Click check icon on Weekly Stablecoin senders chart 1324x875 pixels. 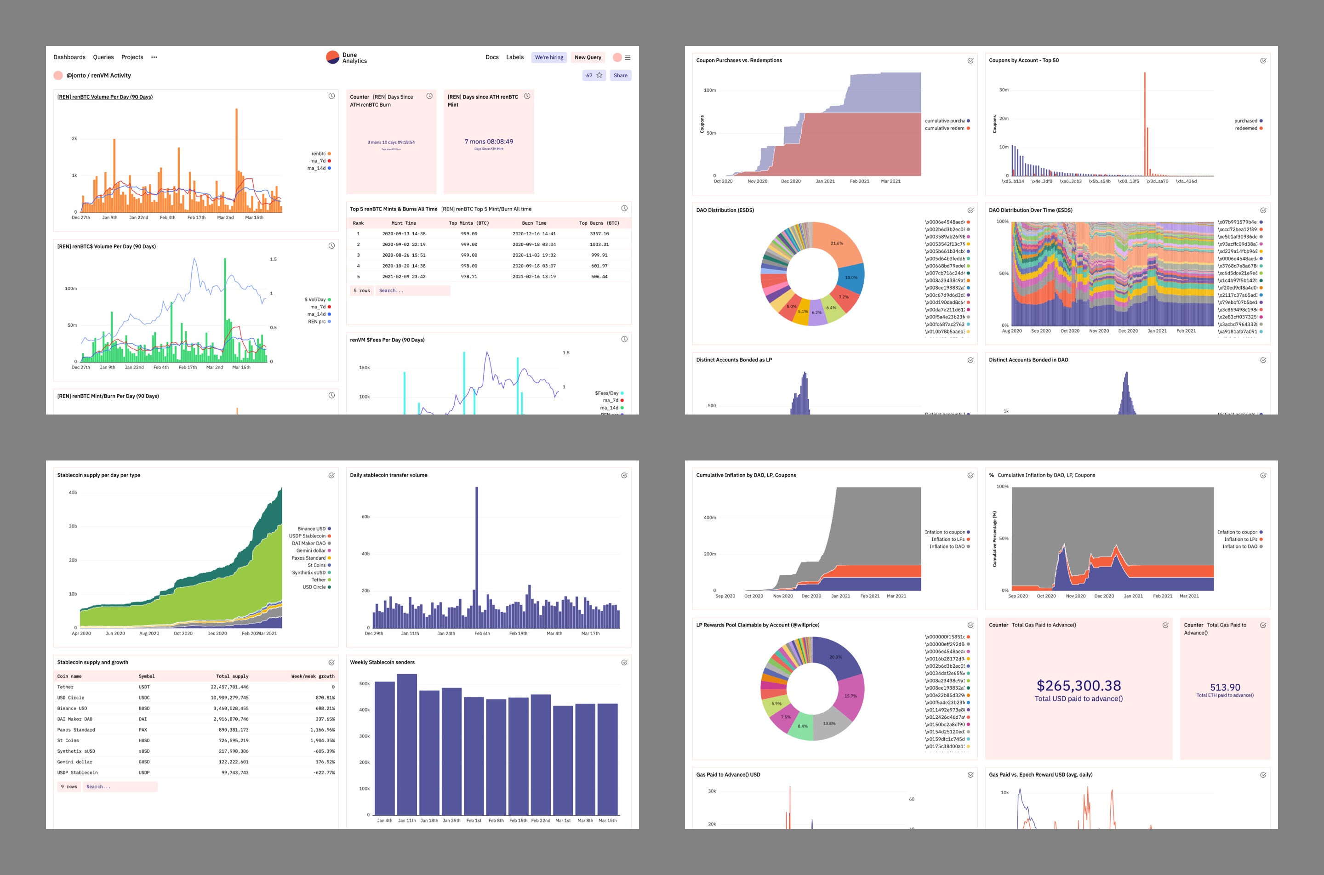(624, 662)
